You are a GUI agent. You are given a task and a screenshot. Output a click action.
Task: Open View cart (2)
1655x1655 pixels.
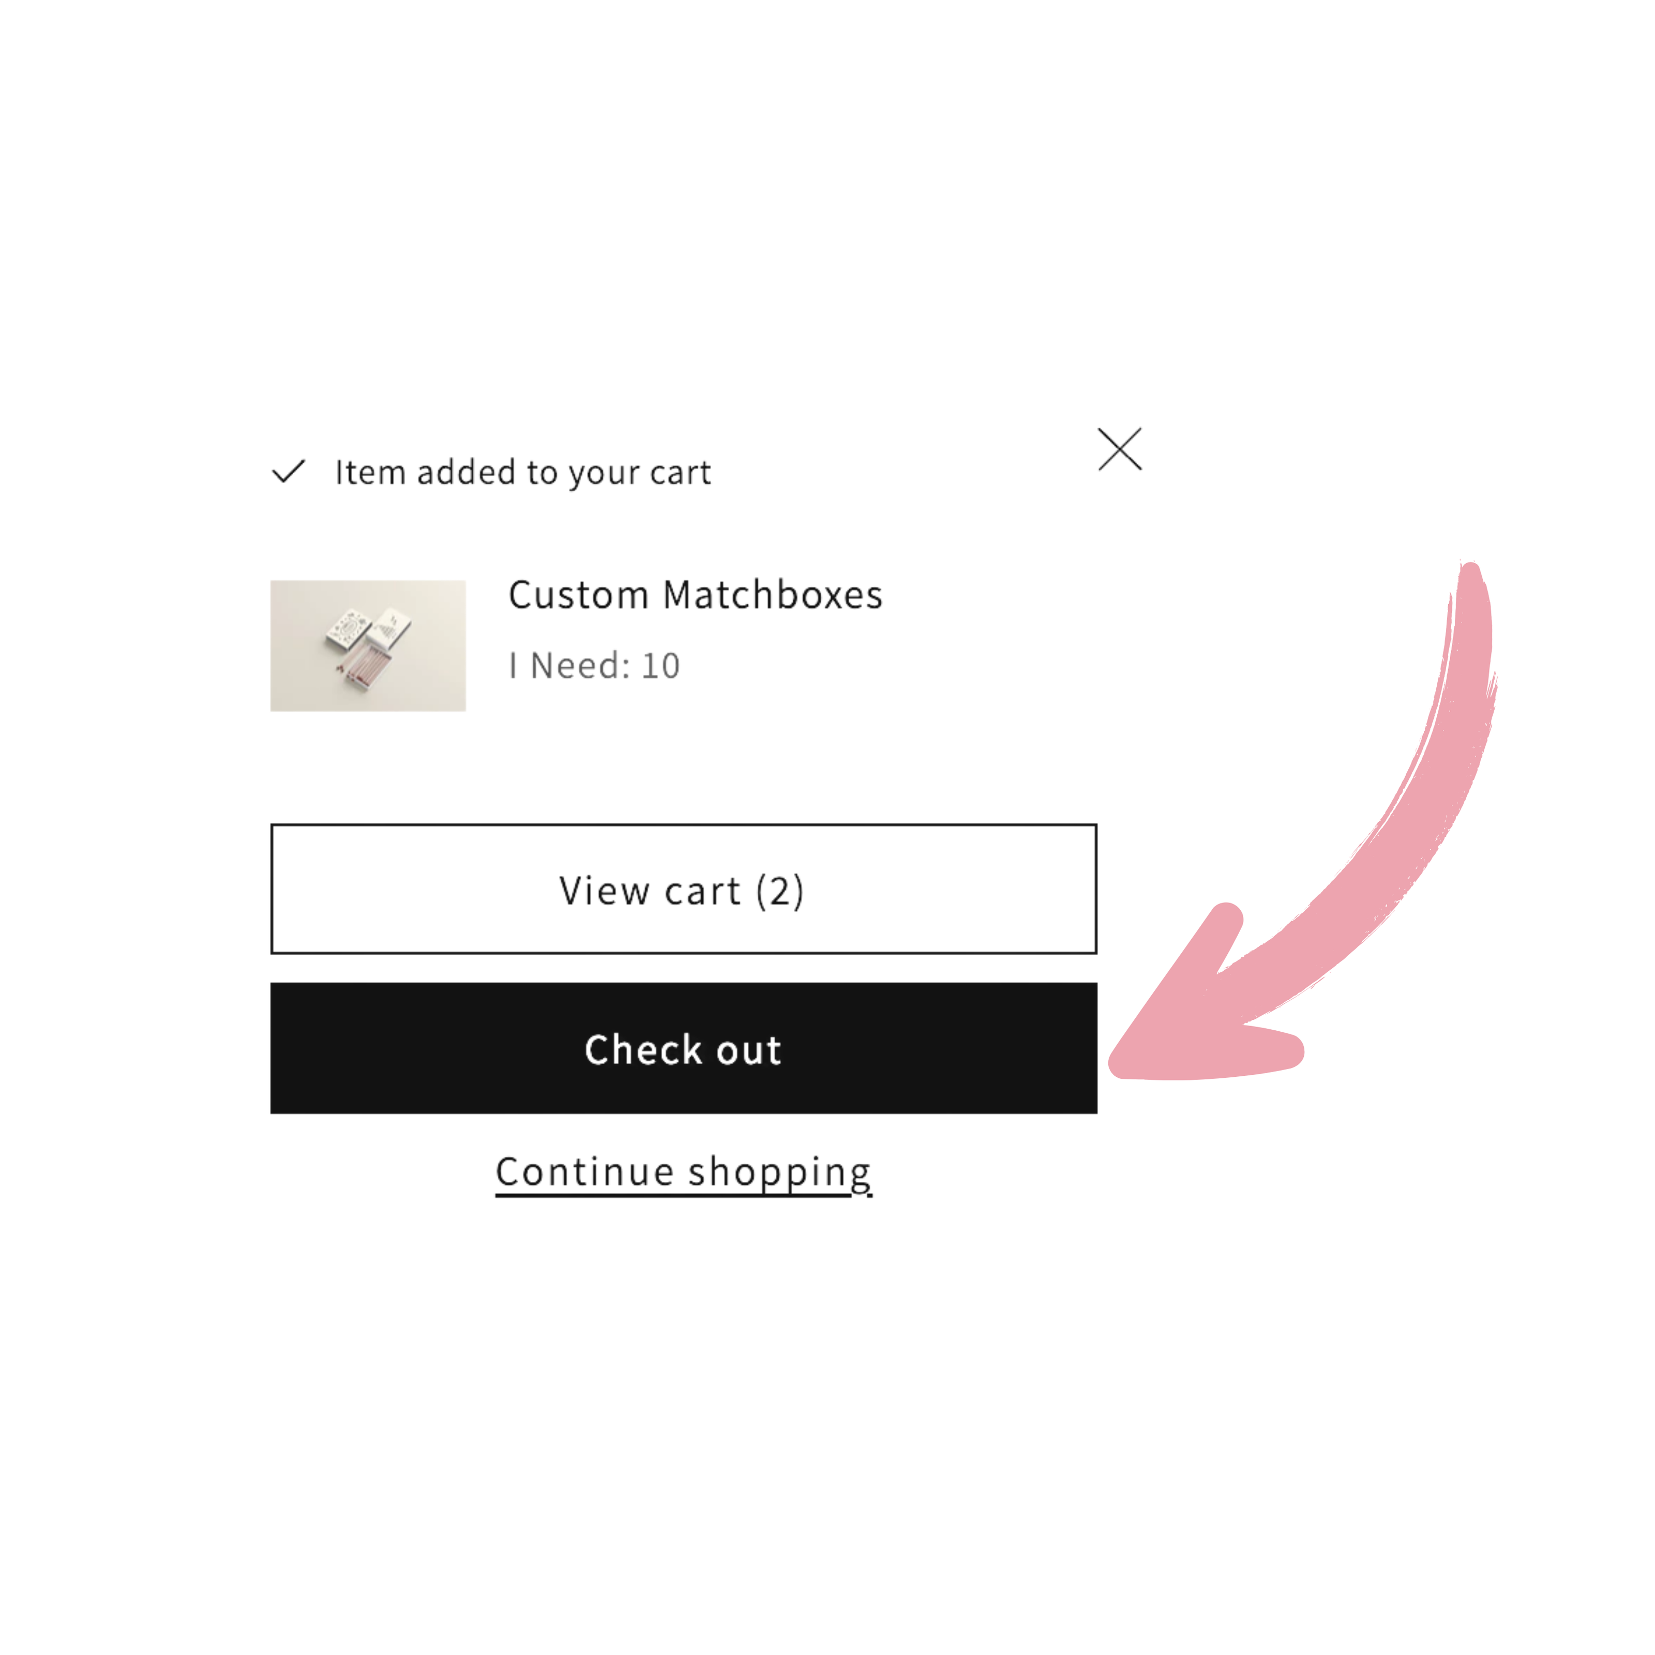click(684, 889)
